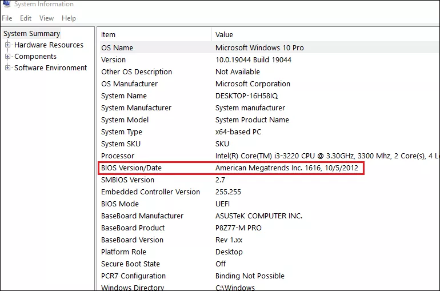Select the System Type row label
The image size is (440, 291).
[x=122, y=132]
